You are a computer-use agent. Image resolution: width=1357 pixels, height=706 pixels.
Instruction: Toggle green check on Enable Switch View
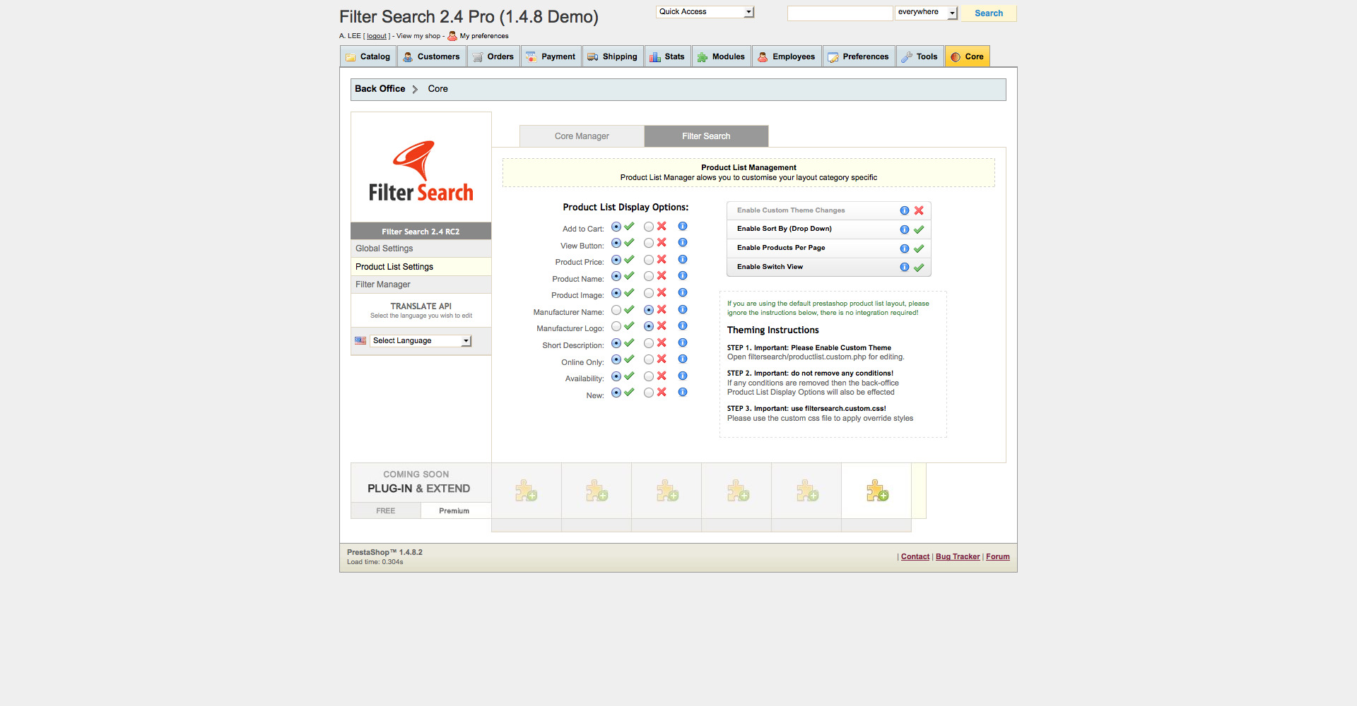click(919, 267)
